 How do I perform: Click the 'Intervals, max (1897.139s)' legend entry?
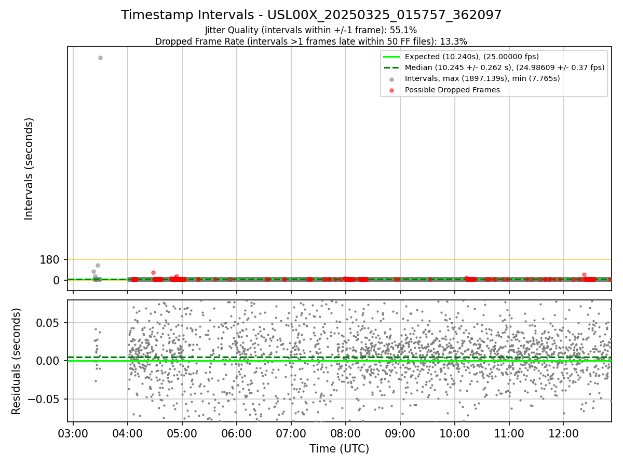pyautogui.click(x=482, y=78)
